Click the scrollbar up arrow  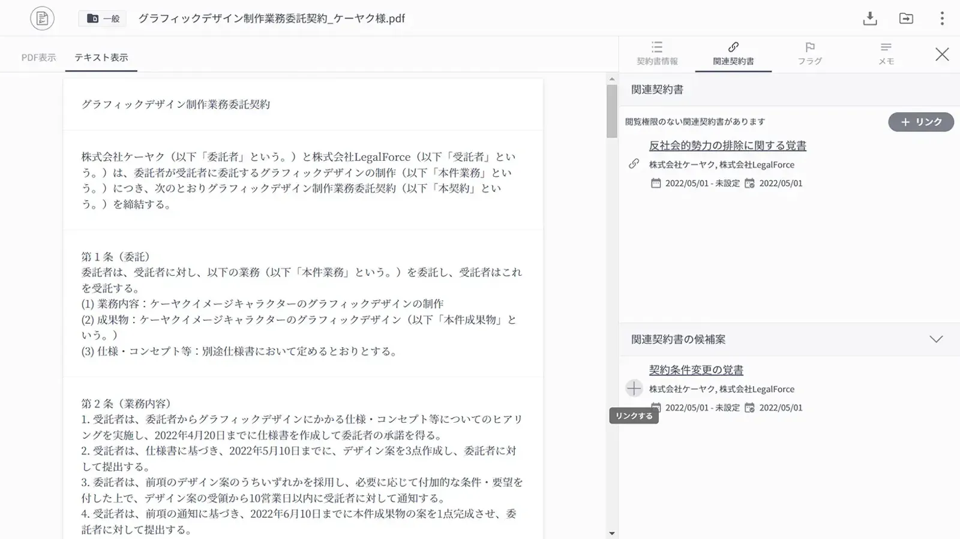coord(611,79)
